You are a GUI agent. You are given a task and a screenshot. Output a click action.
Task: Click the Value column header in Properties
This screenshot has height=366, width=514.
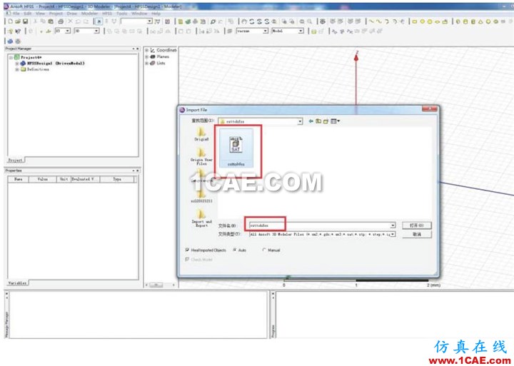click(x=43, y=179)
